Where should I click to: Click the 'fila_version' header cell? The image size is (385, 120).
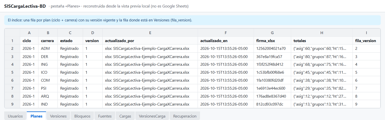point(366,41)
